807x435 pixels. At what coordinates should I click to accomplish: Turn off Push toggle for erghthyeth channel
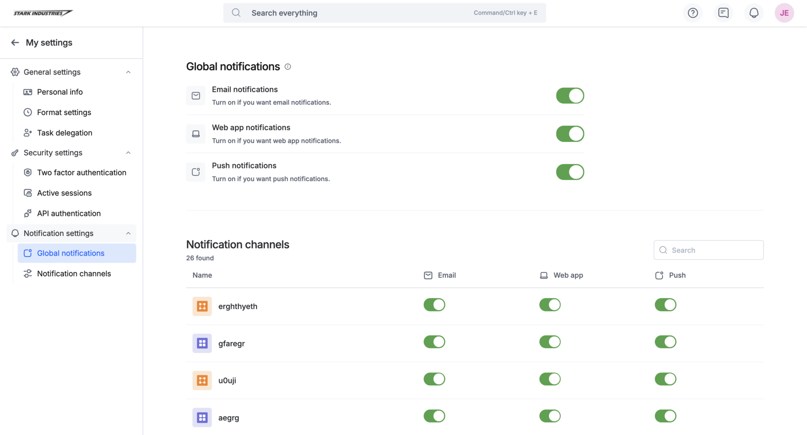(x=665, y=305)
